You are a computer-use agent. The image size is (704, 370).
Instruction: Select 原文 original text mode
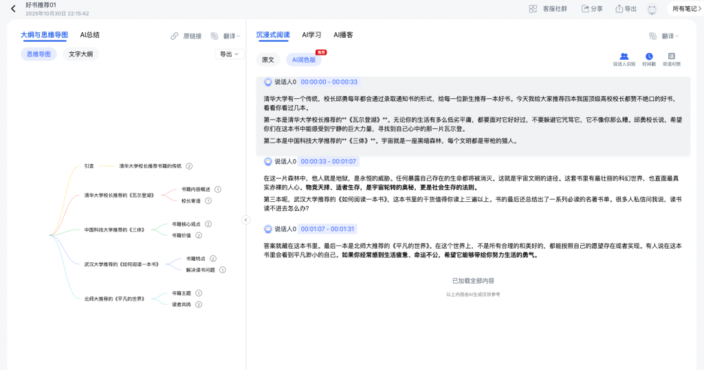click(x=268, y=60)
